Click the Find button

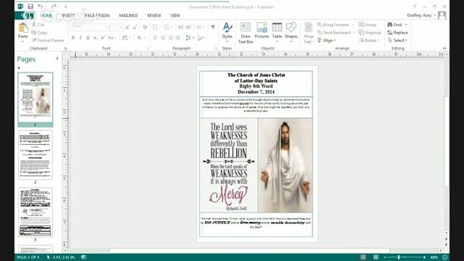coord(394,25)
